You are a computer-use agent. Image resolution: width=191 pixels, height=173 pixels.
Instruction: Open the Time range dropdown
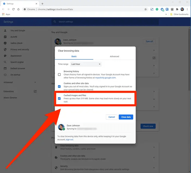(86, 64)
